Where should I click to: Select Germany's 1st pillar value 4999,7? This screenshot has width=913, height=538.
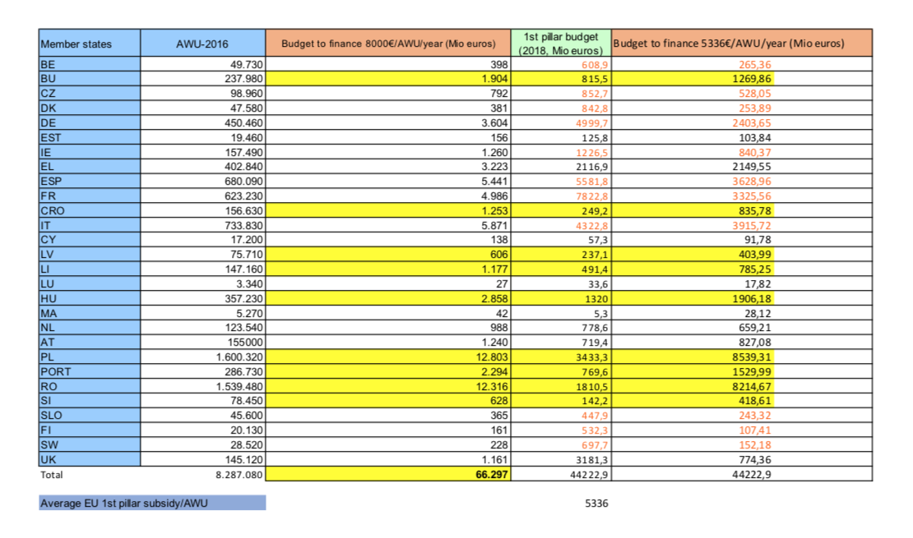591,122
